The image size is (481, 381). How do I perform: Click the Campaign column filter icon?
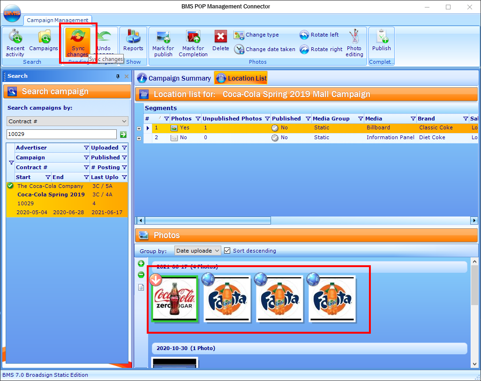tap(86, 157)
